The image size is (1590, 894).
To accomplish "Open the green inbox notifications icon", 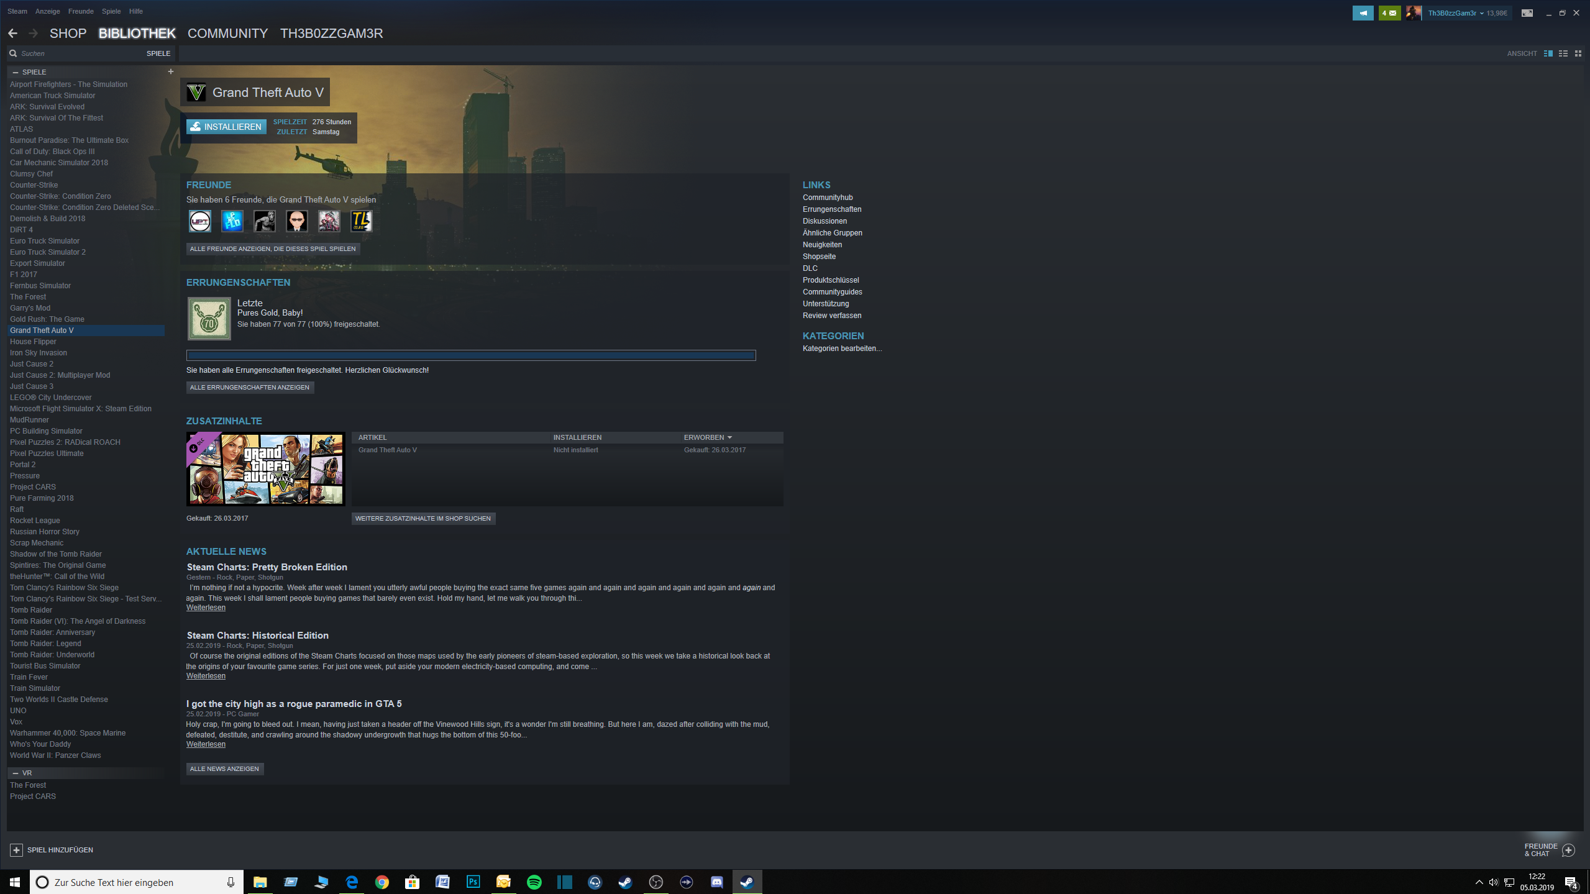I will tap(1389, 13).
